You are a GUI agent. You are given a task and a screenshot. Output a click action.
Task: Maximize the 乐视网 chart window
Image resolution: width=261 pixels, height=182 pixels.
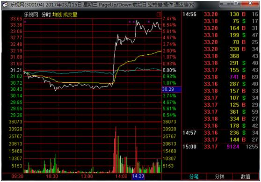point(236,3)
